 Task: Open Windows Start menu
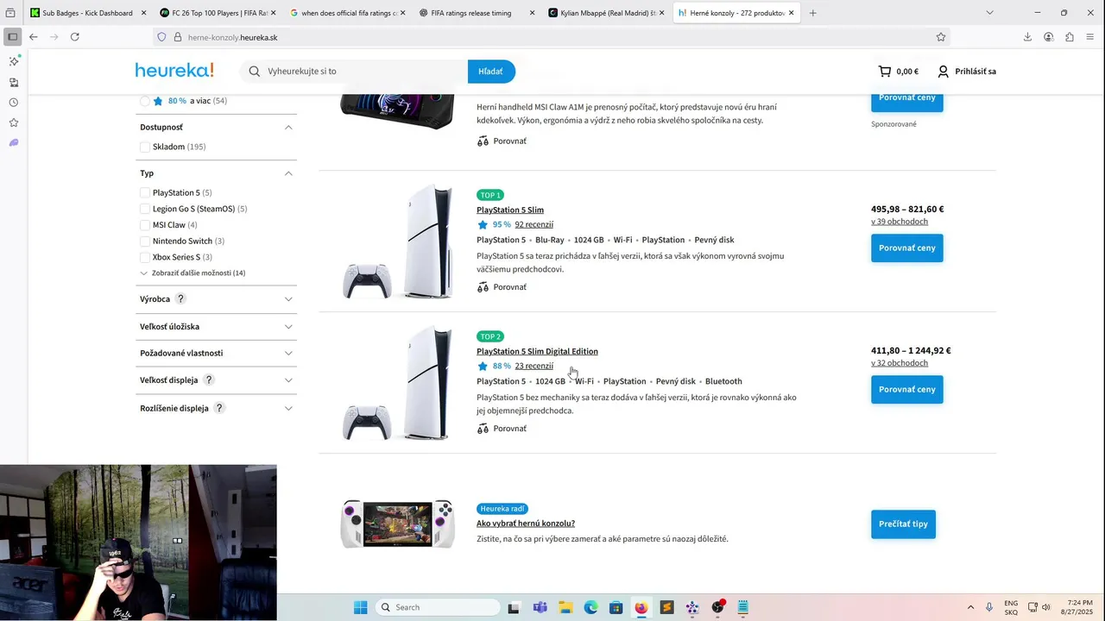tap(360, 607)
